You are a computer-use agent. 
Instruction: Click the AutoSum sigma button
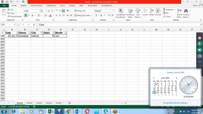pyautogui.click(x=168, y=9)
